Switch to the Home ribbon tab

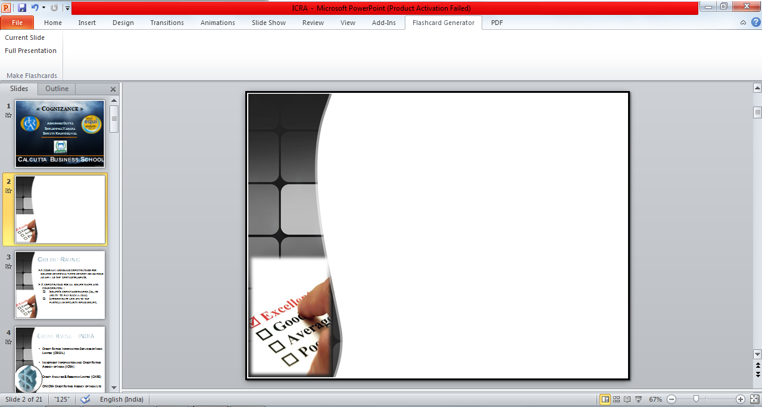[x=53, y=23]
